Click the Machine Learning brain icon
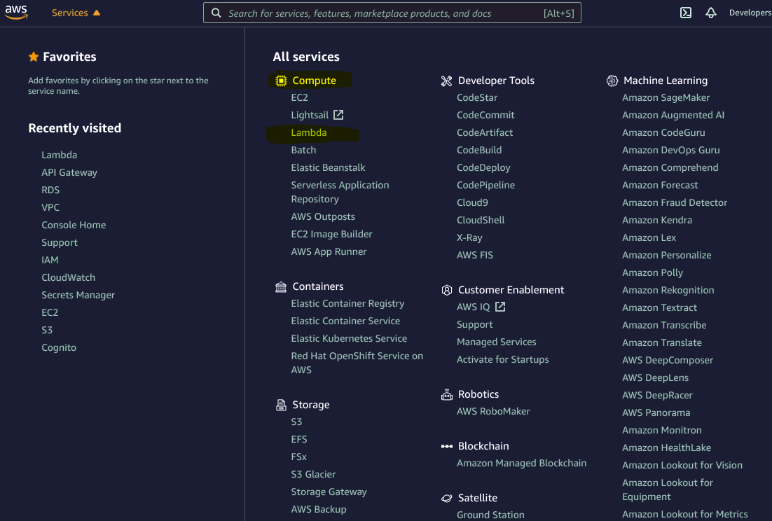This screenshot has height=521, width=772. 612,81
